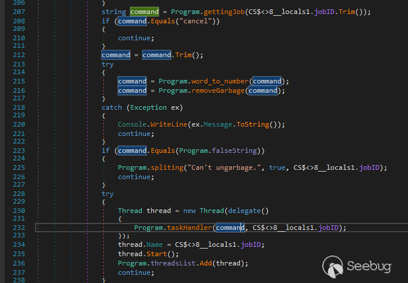
Task: Go to the taskHandler method
Action: point(187,228)
